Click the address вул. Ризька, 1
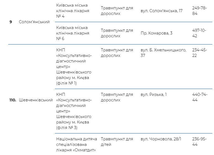Screen dimensions: 214x155 [x=154, y=94]
